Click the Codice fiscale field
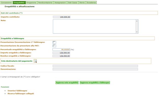Viewport: 159px width, 96px height. point(95,66)
